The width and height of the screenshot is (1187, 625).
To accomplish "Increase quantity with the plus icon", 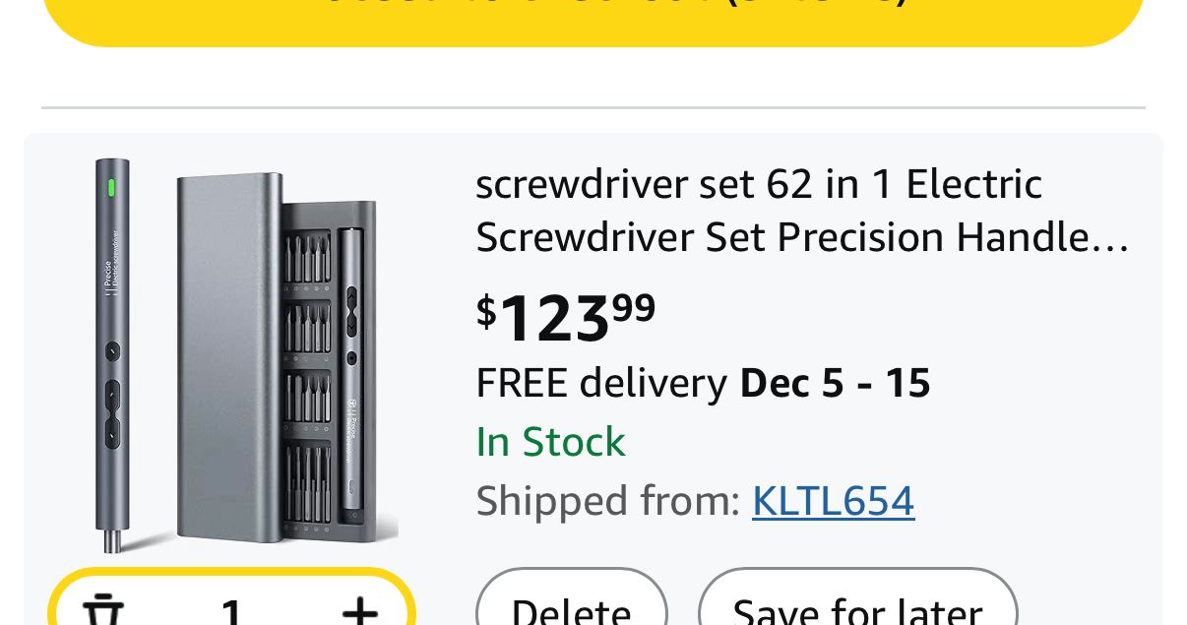I will (359, 611).
